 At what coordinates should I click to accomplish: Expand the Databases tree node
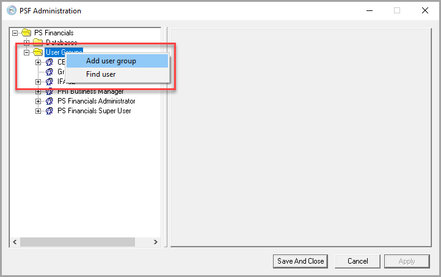27,43
